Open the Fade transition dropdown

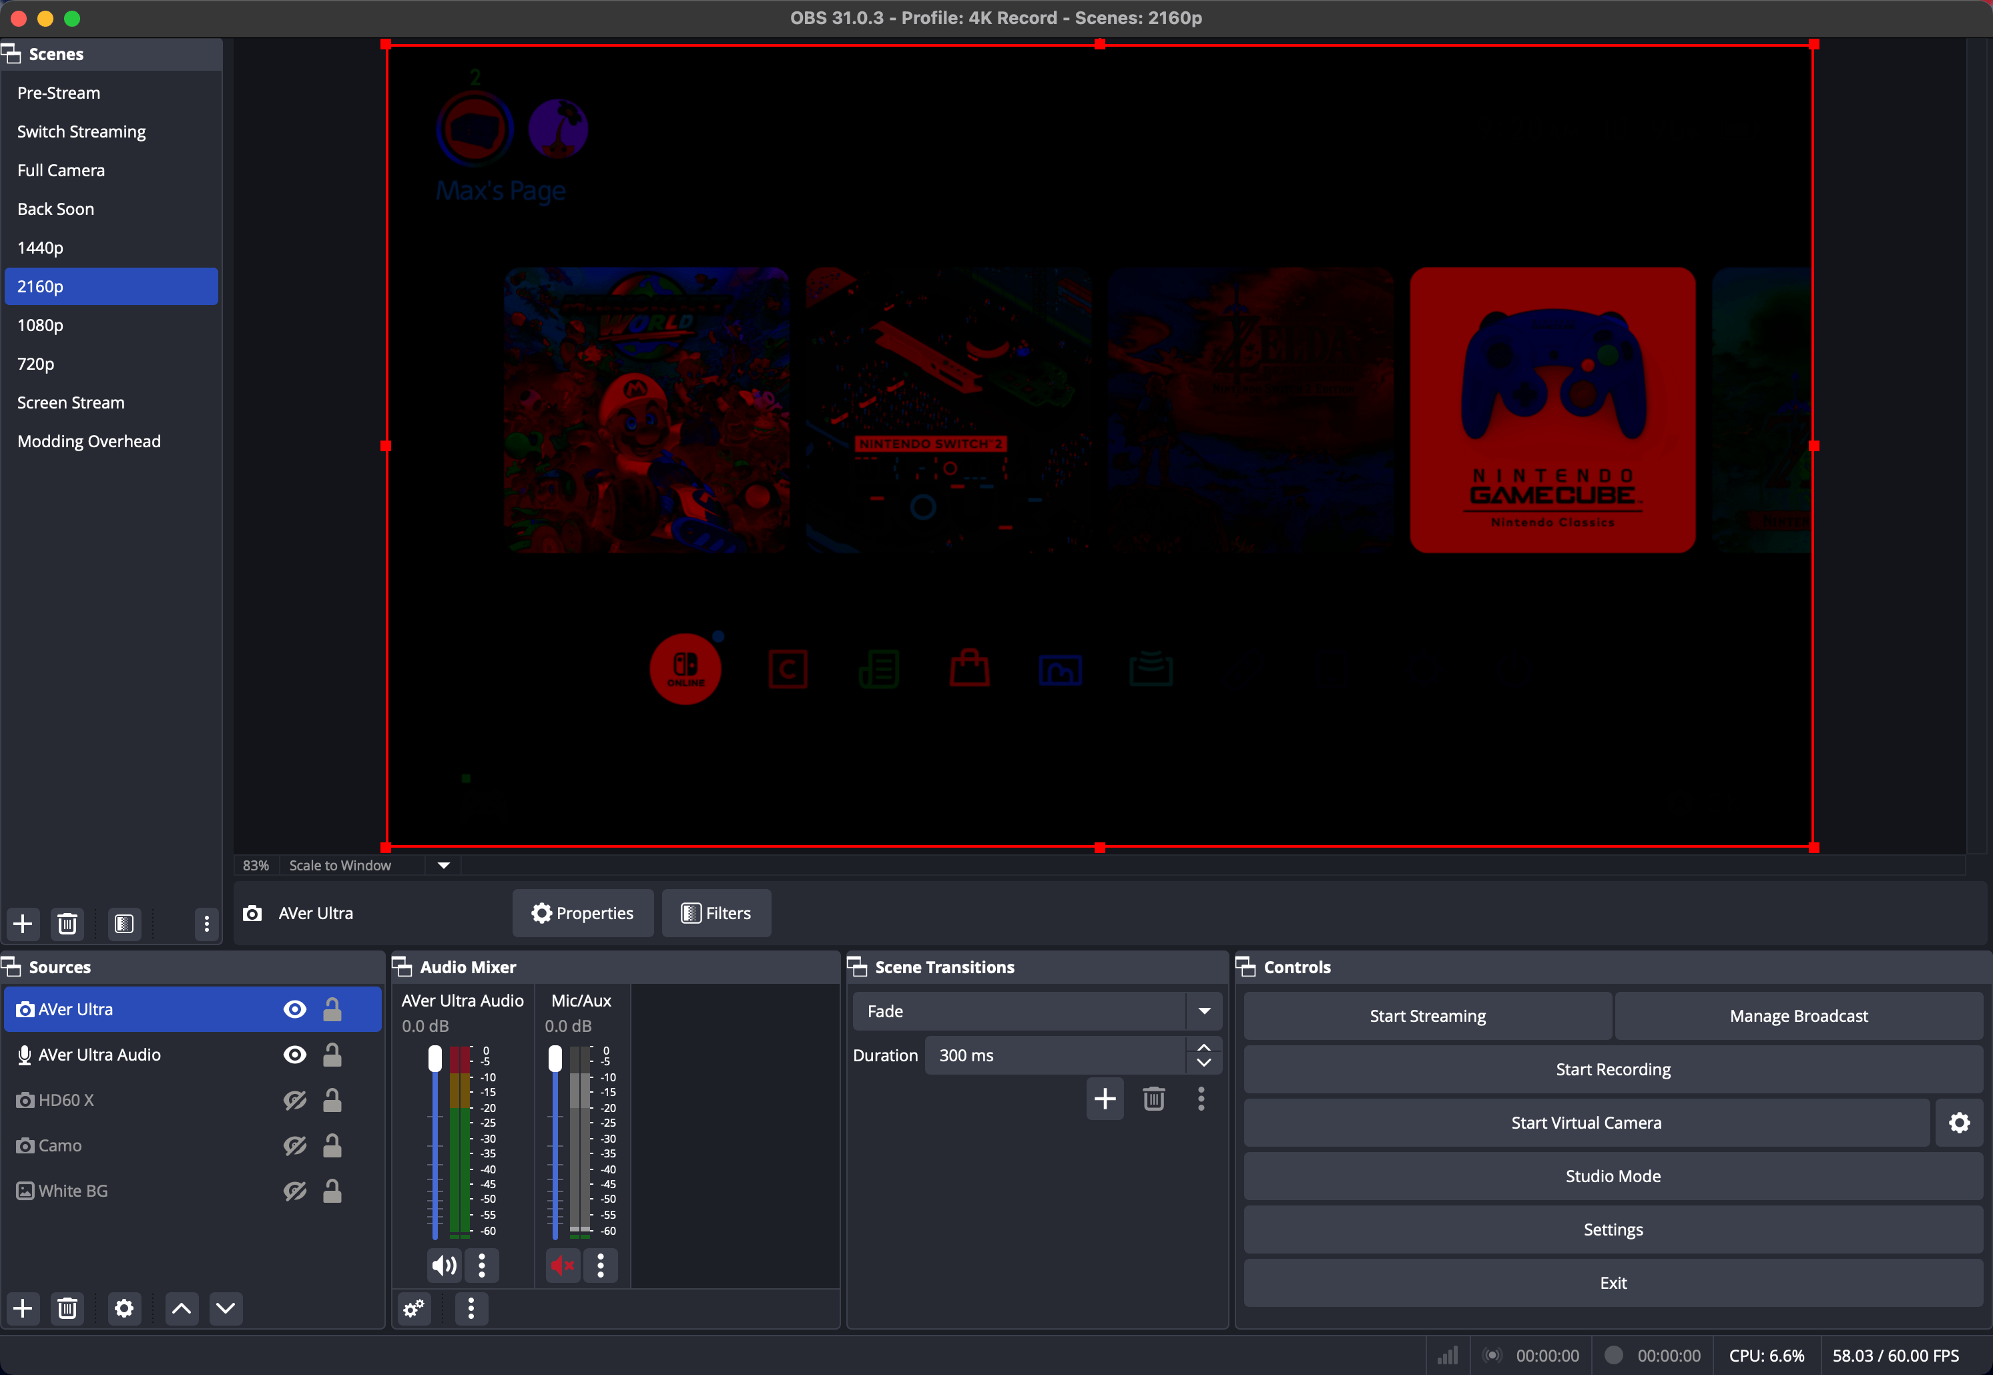[x=1204, y=1011]
